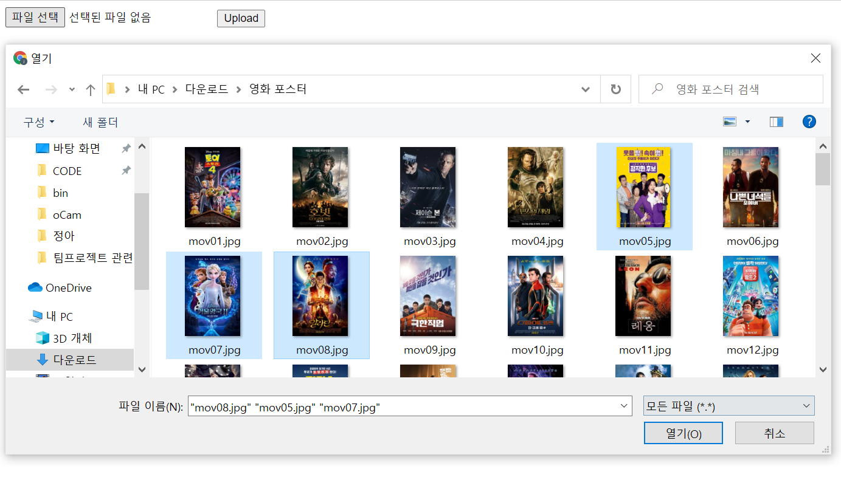Viewport: 841px width, 494px height.
Task: Click sidebar scrollbar down arrow
Action: [x=142, y=369]
